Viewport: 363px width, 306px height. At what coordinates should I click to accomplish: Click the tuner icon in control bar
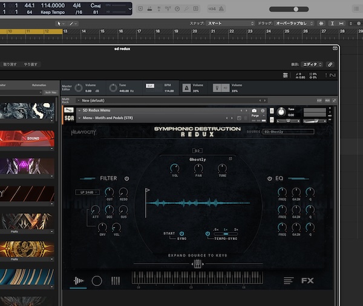coord(186,9)
